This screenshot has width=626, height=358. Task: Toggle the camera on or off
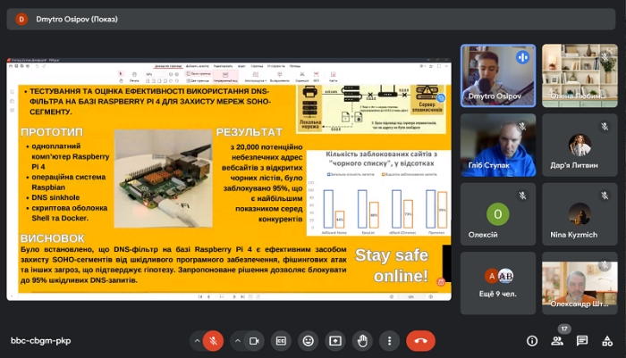click(x=253, y=340)
